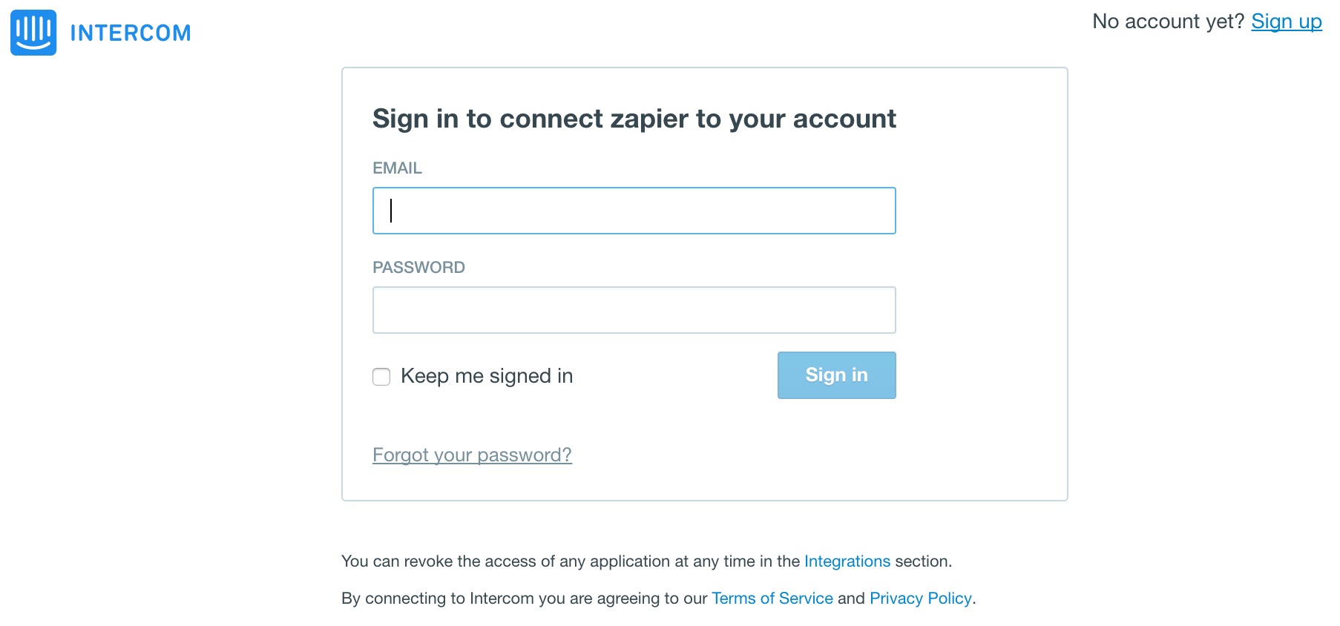
Task: Enable the Keep me signed in checkbox
Action: [x=381, y=377]
